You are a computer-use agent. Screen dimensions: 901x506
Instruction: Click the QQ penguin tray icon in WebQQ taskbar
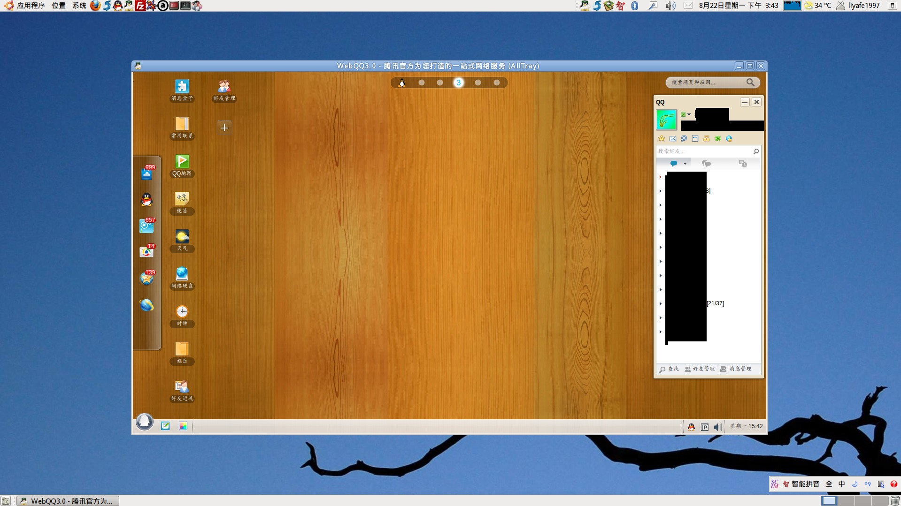click(x=691, y=427)
